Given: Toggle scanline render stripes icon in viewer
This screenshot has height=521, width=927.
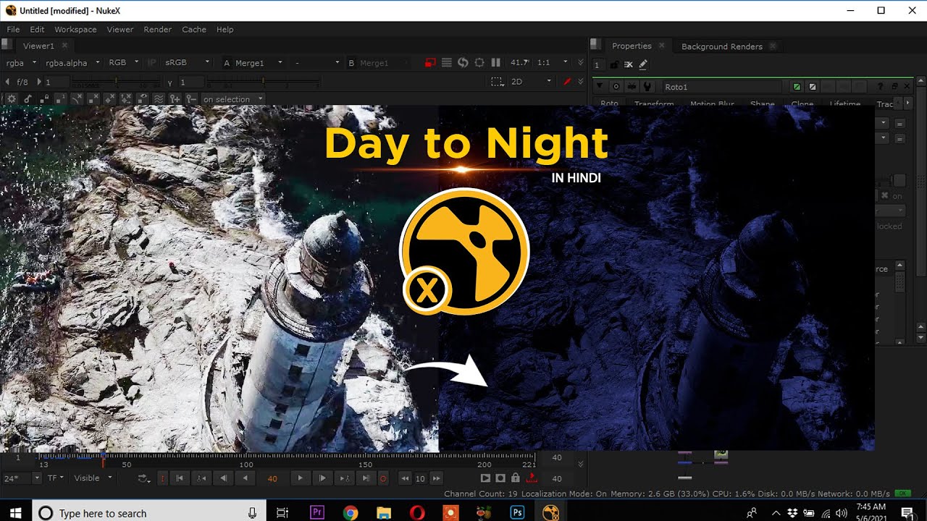Looking at the screenshot, I should coord(447,63).
